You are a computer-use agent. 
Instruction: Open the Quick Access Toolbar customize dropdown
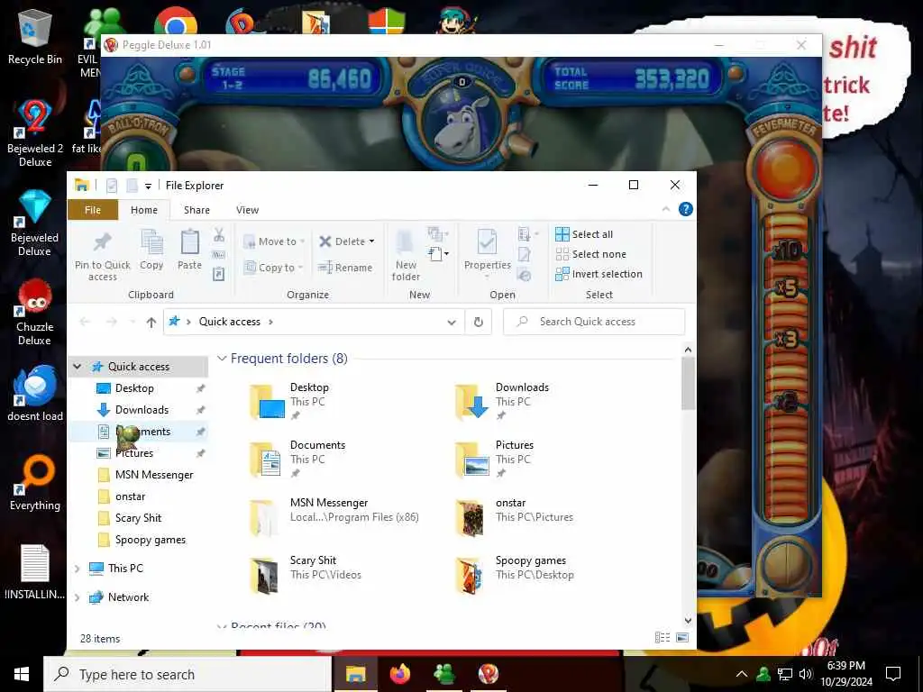pyautogui.click(x=148, y=186)
